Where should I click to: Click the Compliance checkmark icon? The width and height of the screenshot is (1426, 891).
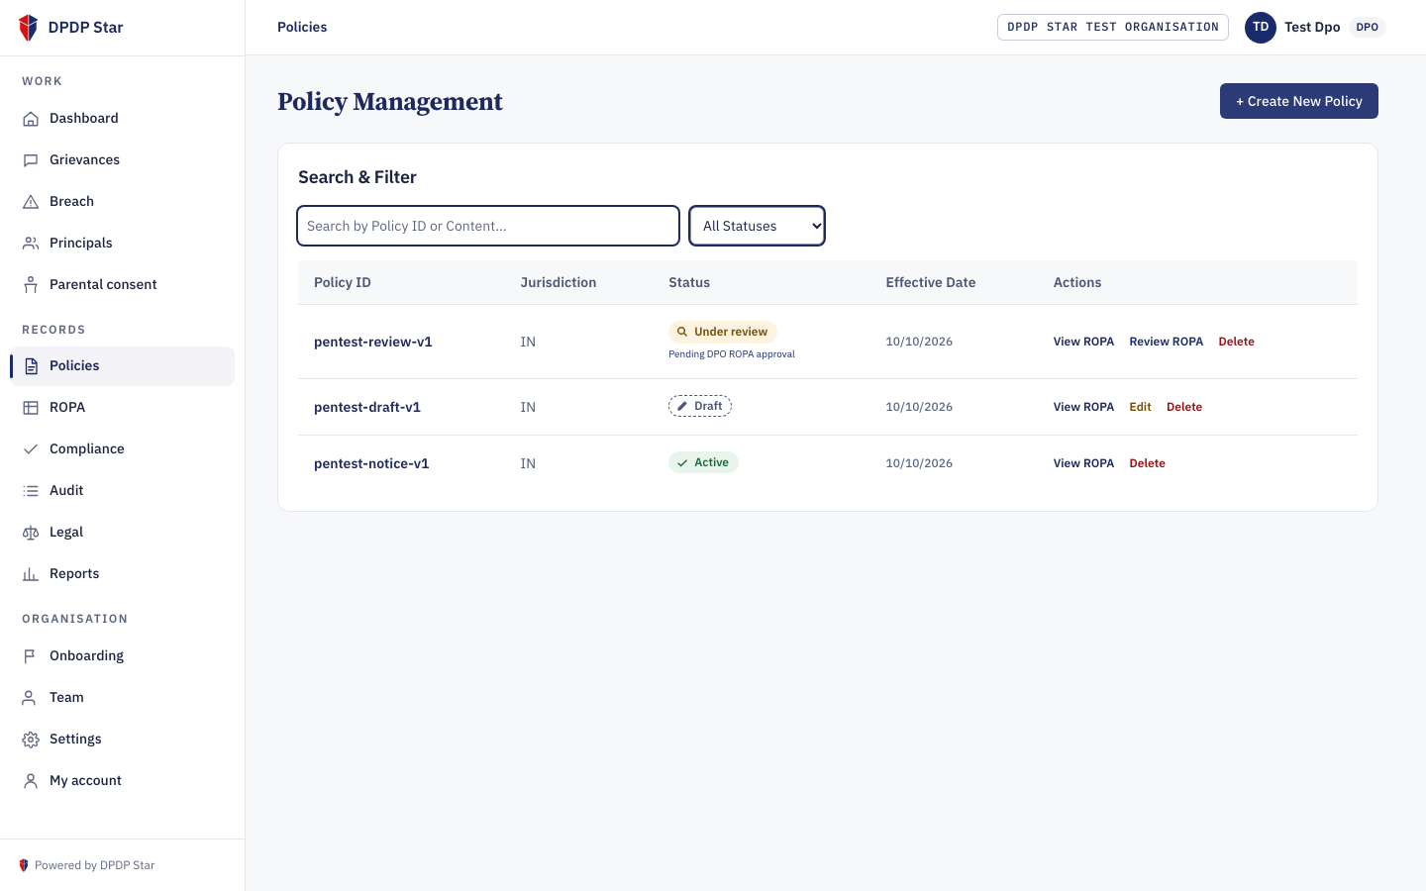pos(31,449)
